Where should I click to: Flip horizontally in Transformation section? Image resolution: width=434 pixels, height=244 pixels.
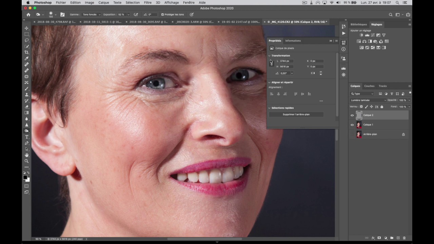313,73
